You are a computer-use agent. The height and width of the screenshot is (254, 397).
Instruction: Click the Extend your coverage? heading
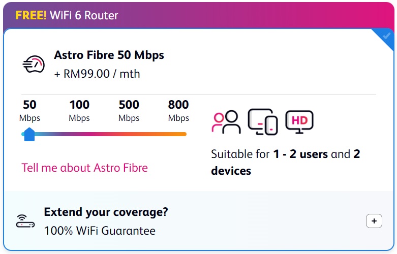pos(106,212)
